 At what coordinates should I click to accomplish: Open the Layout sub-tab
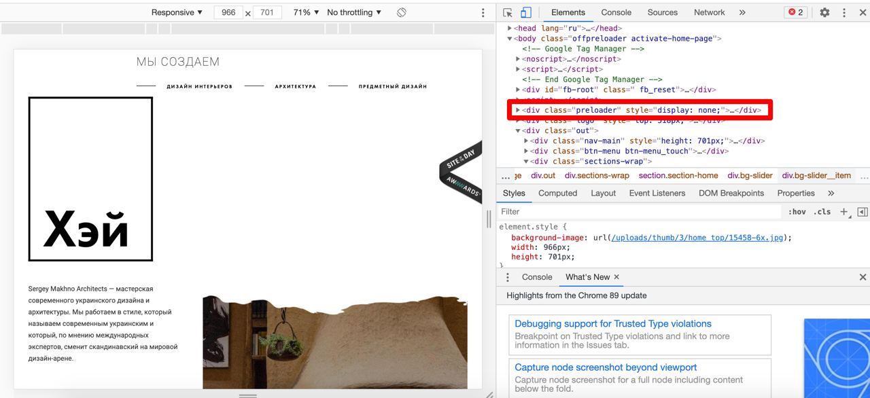click(603, 194)
